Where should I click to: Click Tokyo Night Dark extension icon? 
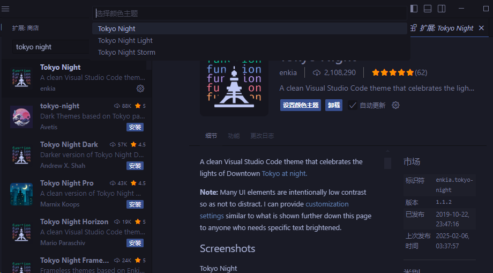point(21,156)
